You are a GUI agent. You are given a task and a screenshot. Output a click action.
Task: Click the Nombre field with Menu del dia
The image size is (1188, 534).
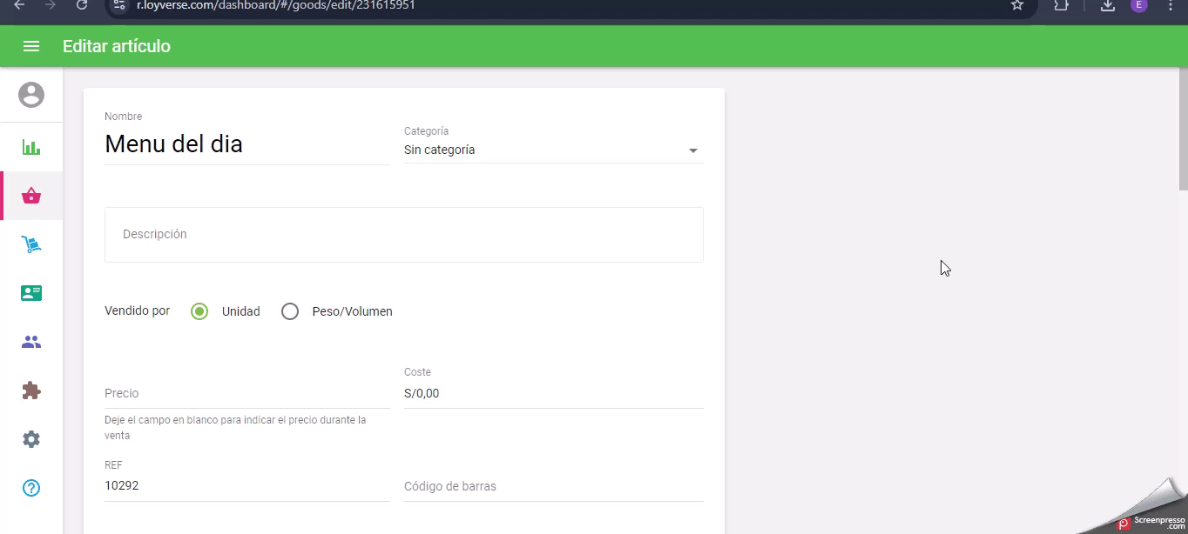pyautogui.click(x=246, y=144)
